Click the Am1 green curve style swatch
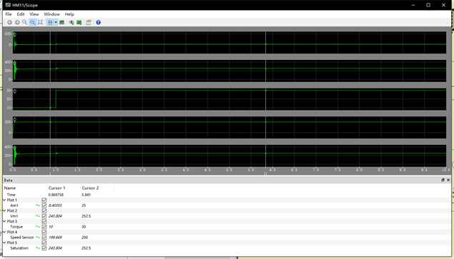The image size is (454, 259). [38, 205]
